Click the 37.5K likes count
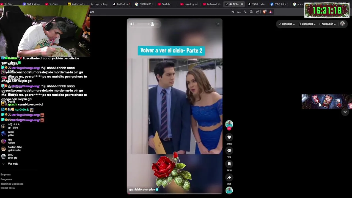 pos(229,144)
